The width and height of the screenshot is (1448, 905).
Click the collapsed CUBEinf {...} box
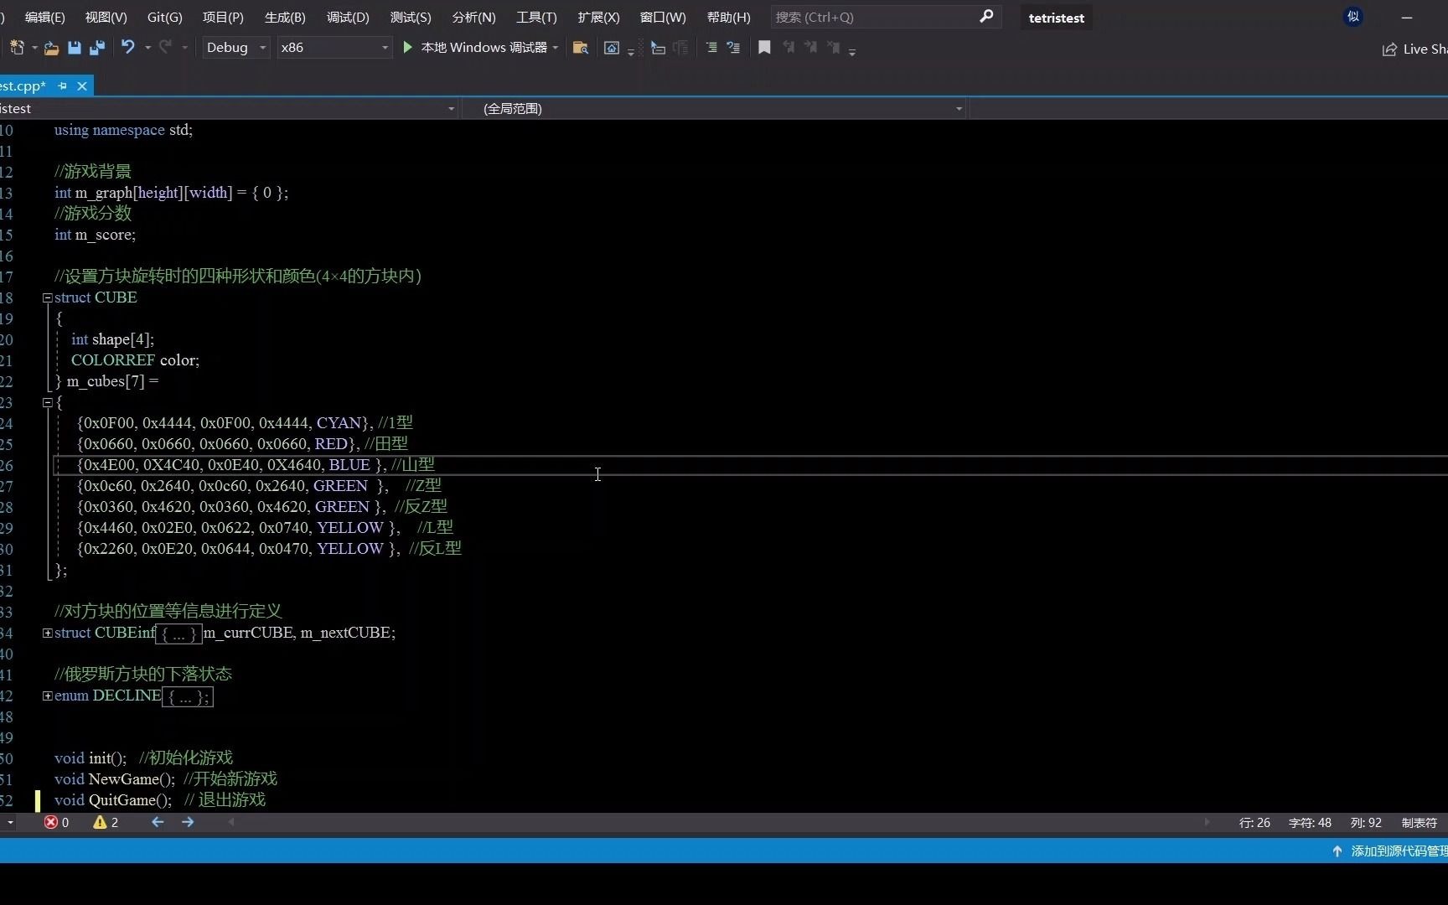(178, 634)
